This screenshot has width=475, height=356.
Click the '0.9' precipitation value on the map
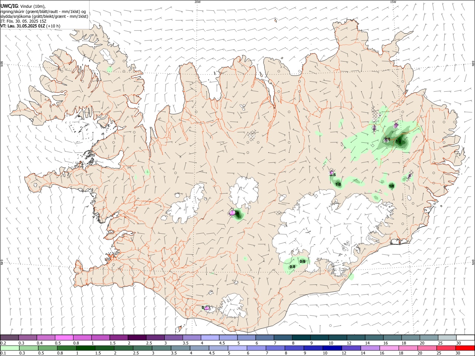(x=302, y=261)
